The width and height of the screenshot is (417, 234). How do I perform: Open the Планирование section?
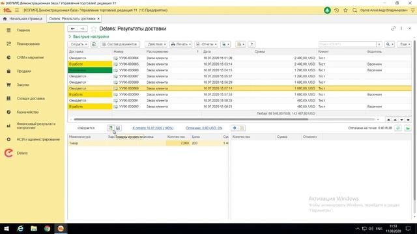(28, 44)
